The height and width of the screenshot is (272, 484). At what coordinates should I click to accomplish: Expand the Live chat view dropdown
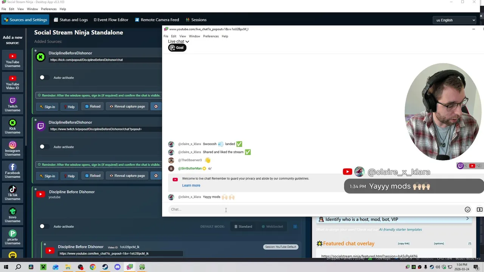point(178,42)
